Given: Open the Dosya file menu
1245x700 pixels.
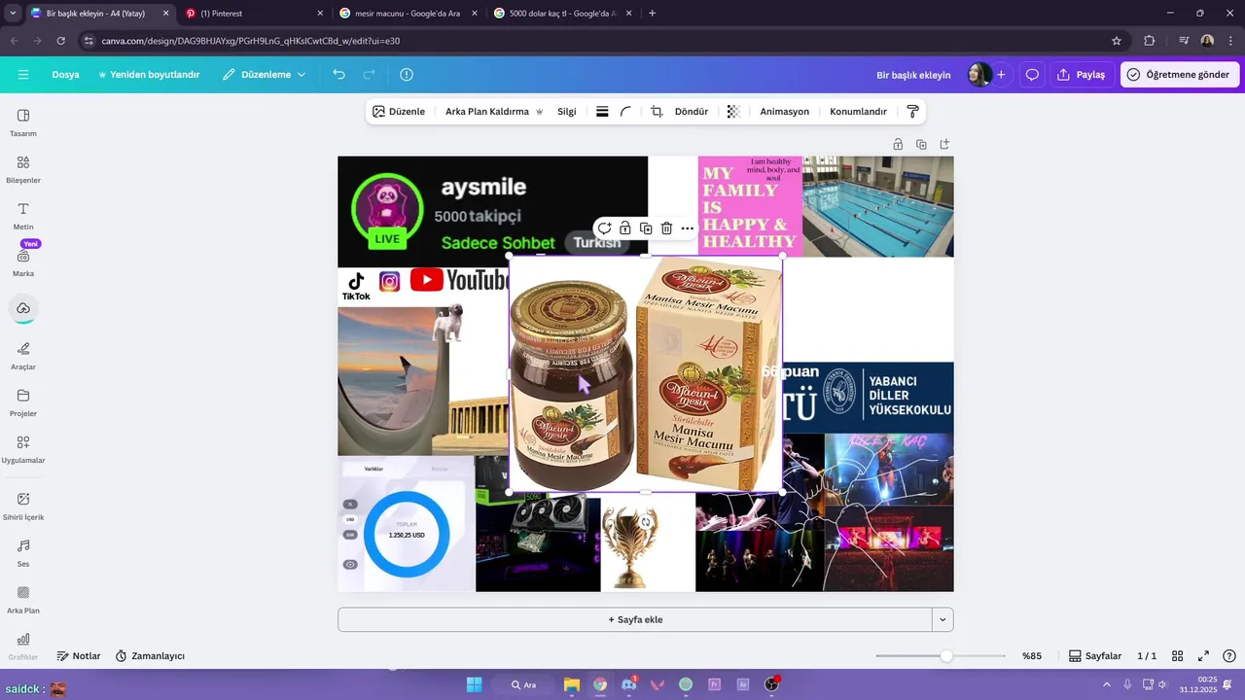Looking at the screenshot, I should click(x=65, y=75).
